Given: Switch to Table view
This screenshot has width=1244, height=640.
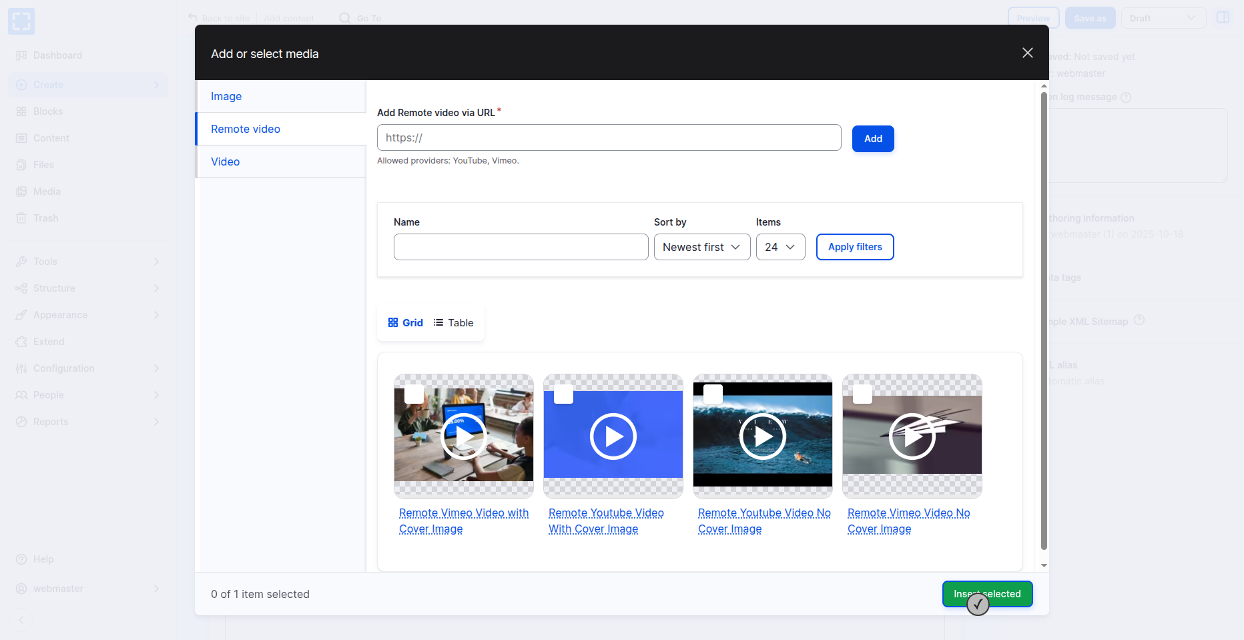Looking at the screenshot, I should (454, 323).
